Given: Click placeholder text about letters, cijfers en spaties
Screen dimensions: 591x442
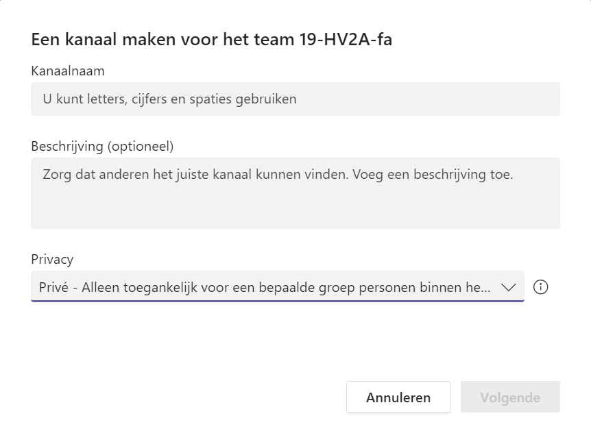Looking at the screenshot, I should pos(169,99).
